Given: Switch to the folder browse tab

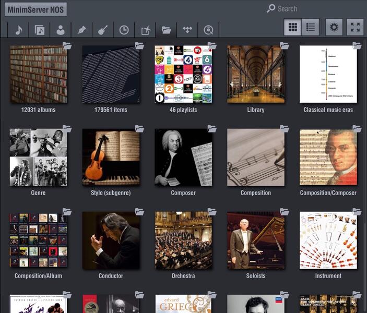Looking at the screenshot, I should (166, 30).
